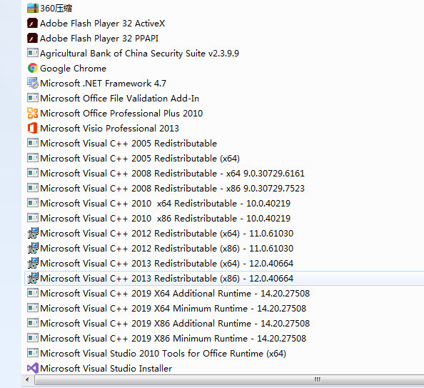424x388 pixels.
Task: Select Visual C++ 2010 x86 Redistributable entry
Action: pyautogui.click(x=165, y=218)
